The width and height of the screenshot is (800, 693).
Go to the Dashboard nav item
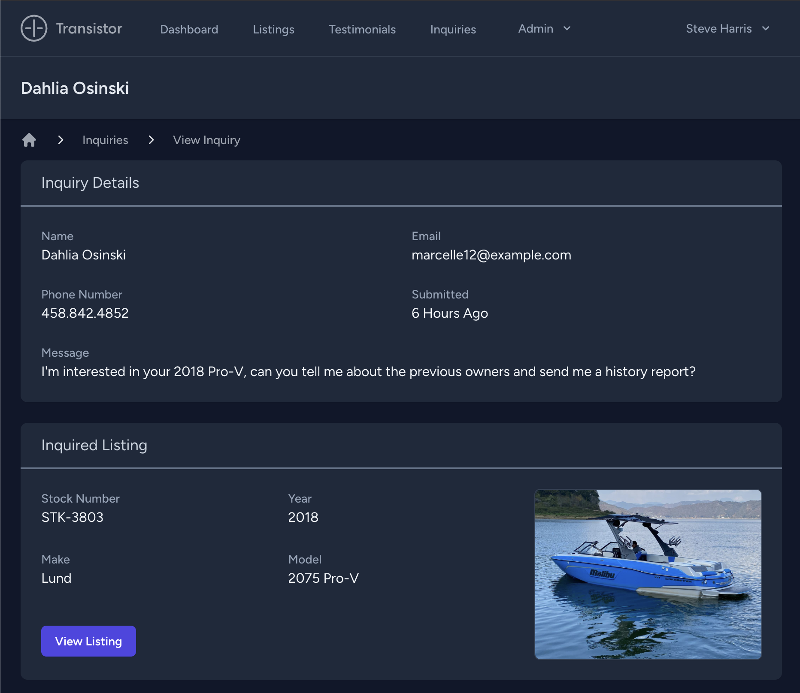(189, 29)
